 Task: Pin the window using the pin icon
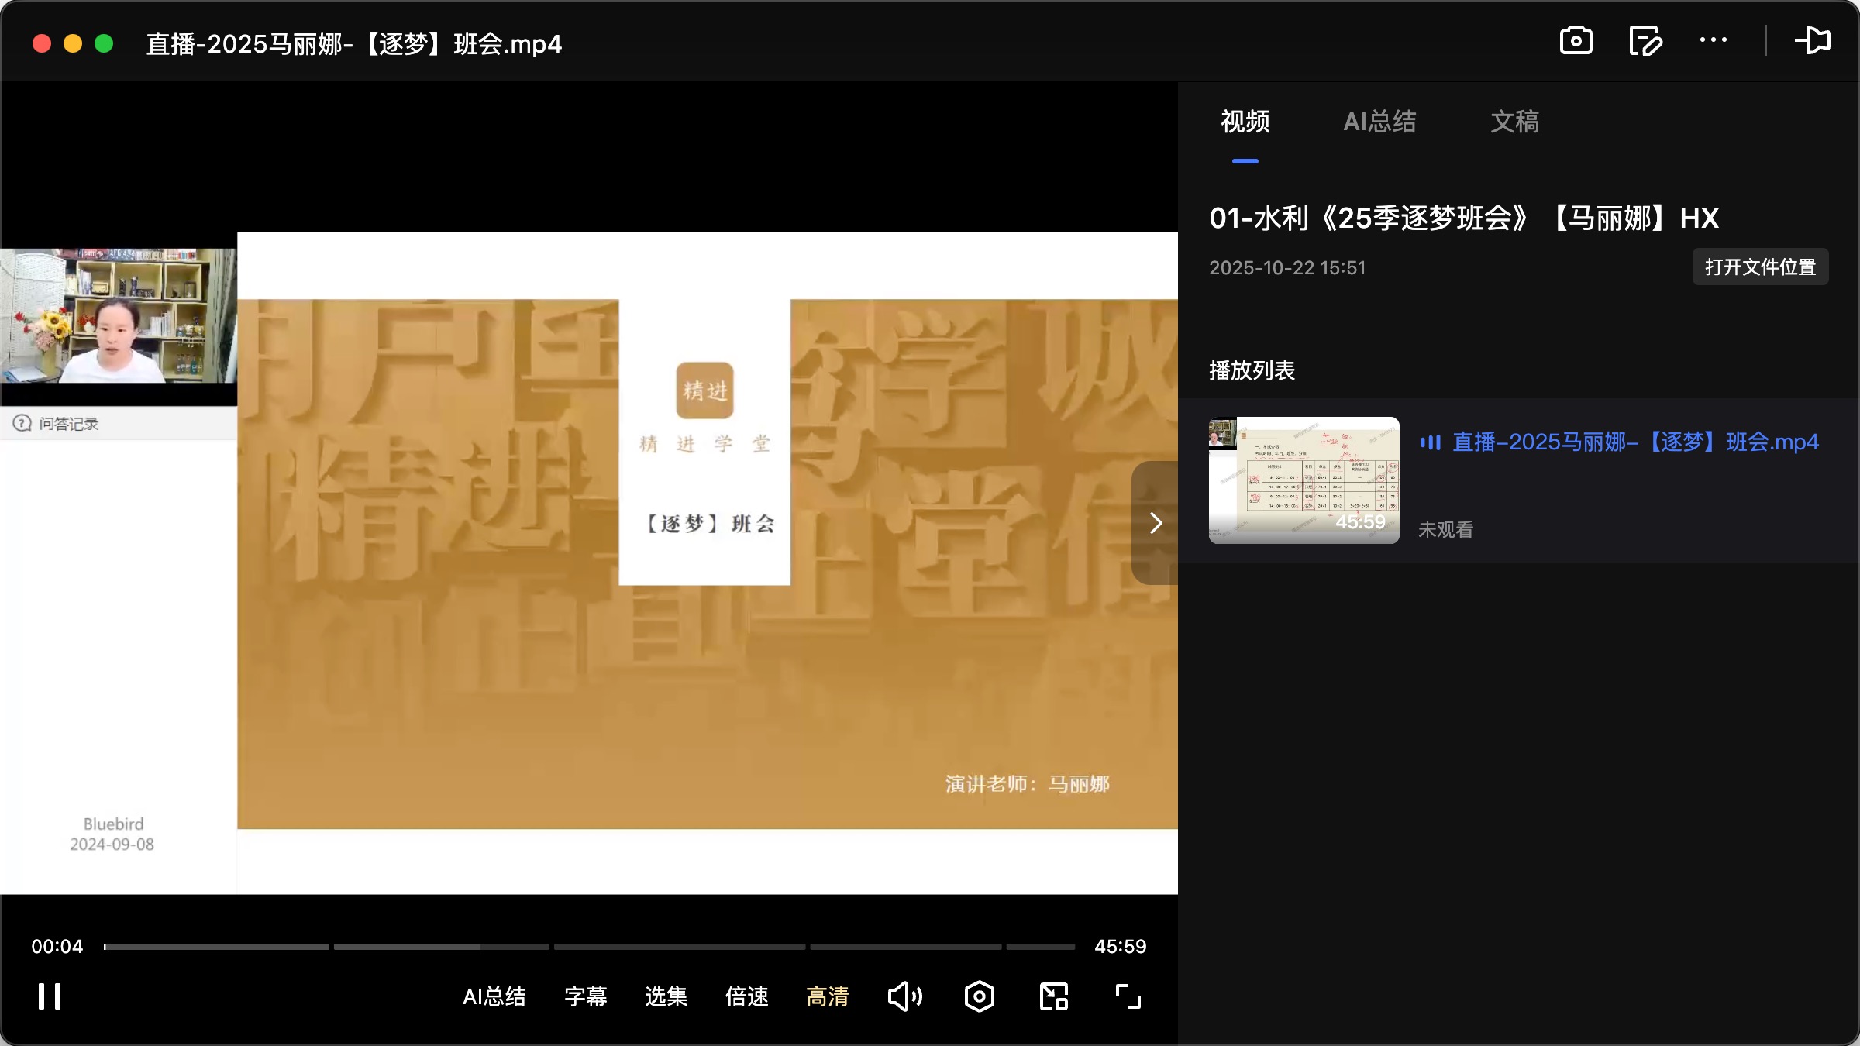1813,41
